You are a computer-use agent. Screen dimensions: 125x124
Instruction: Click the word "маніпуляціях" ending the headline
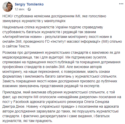pos(55,21)
